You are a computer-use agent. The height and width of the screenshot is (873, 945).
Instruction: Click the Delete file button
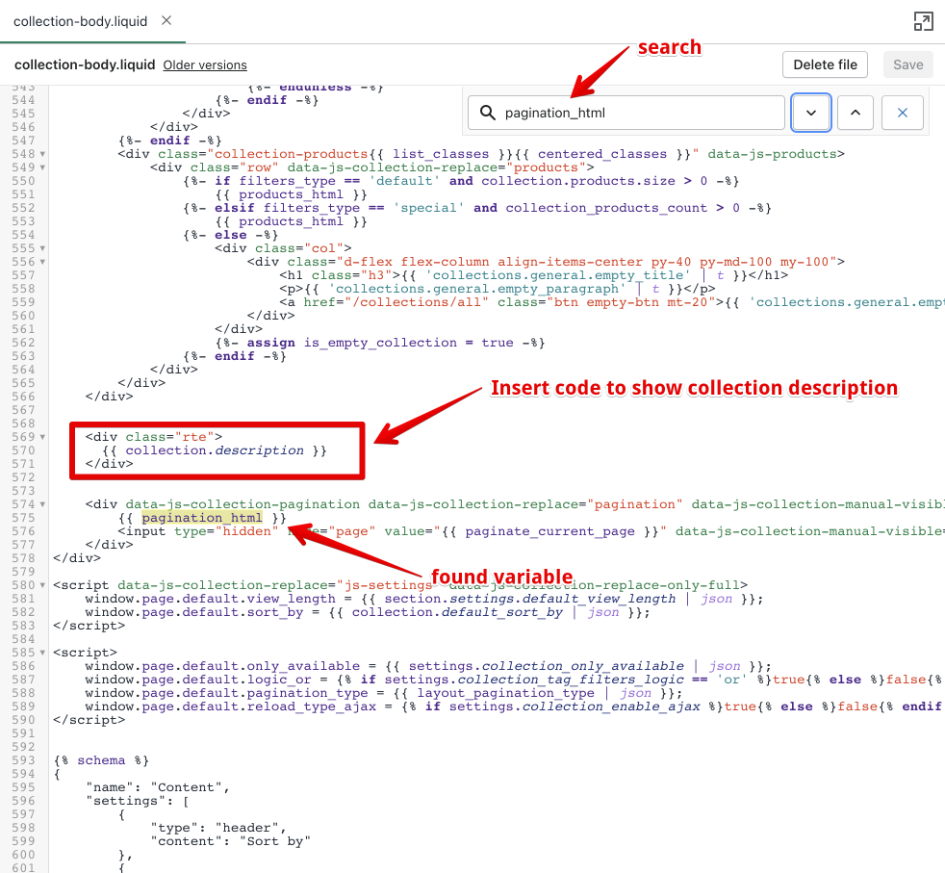pyautogui.click(x=825, y=64)
